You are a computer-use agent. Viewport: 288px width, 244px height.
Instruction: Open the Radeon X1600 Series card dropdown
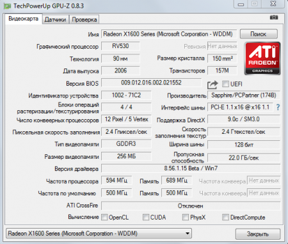click(x=99, y=234)
